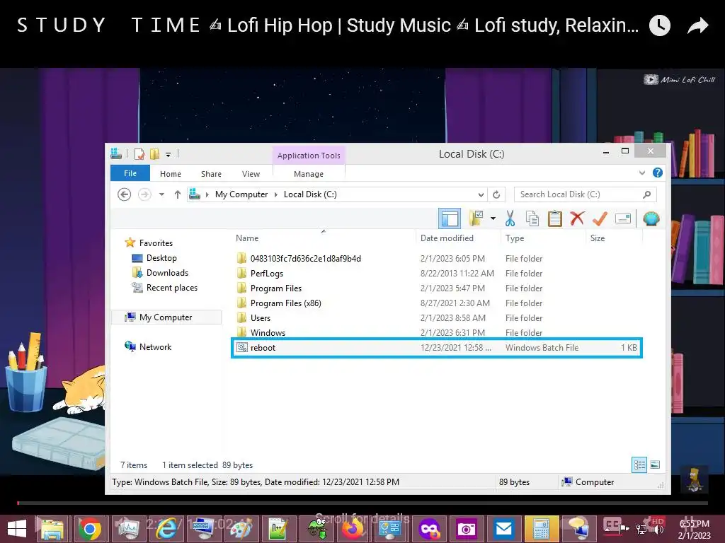The width and height of the screenshot is (725, 543).
Task: Click the Classic Shell settings shell icon
Action: point(651,218)
